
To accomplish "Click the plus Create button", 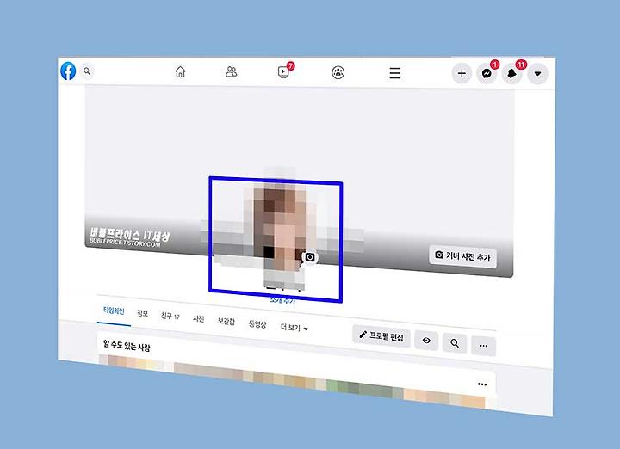I will point(462,73).
